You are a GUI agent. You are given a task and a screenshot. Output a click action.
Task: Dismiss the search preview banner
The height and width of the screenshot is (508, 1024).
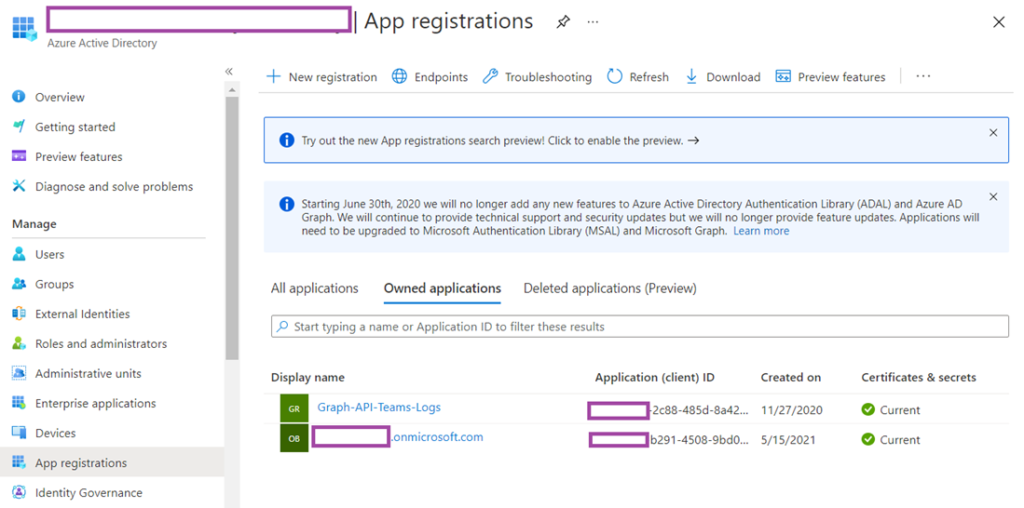[993, 132]
